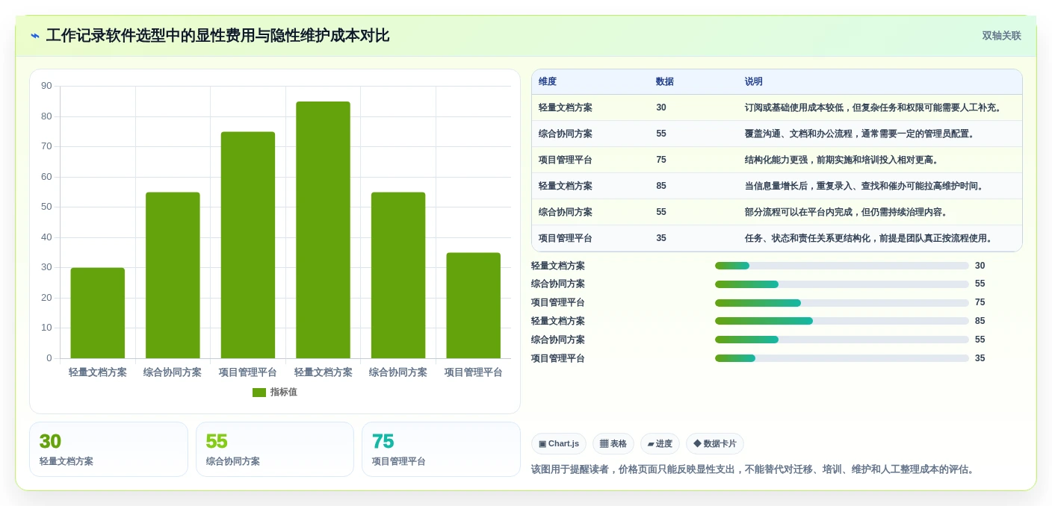Click the shortest chart bar at 30
Image resolution: width=1052 pixels, height=506 pixels.
[x=98, y=313]
